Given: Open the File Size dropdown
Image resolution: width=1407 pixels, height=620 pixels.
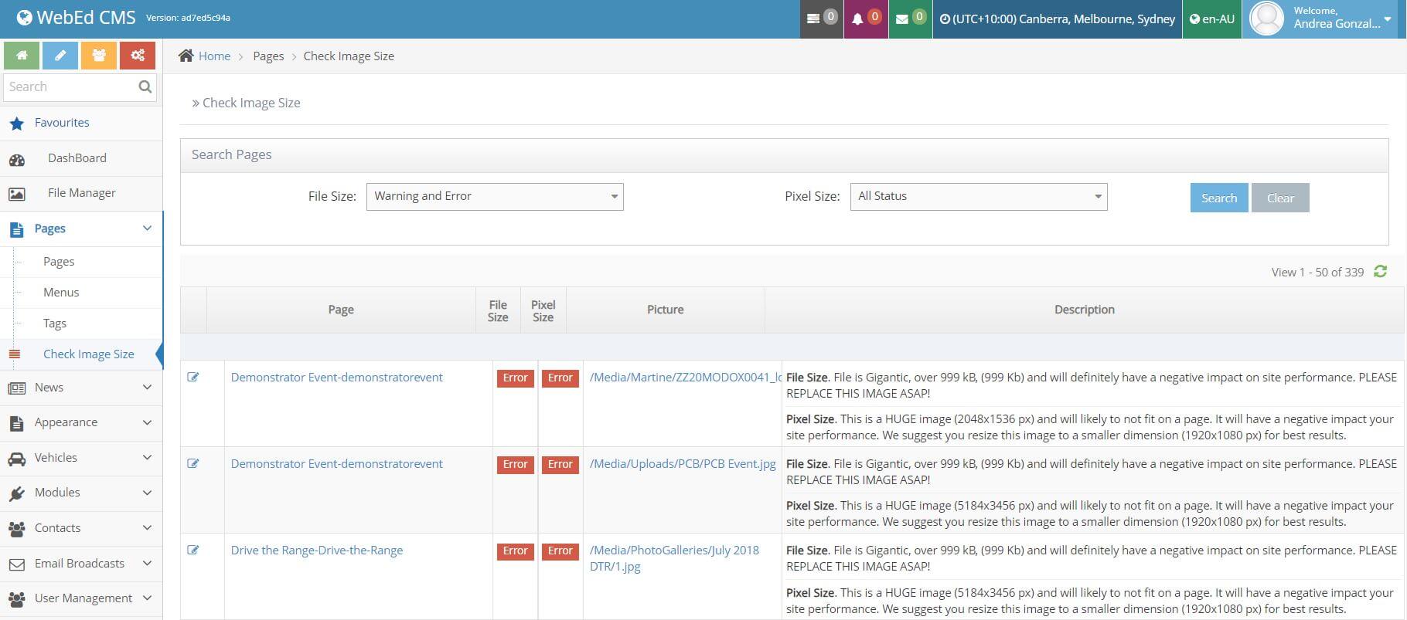Looking at the screenshot, I should [x=495, y=197].
